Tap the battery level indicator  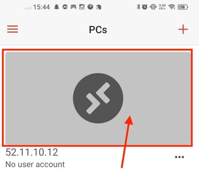pyautogui.click(x=183, y=7)
